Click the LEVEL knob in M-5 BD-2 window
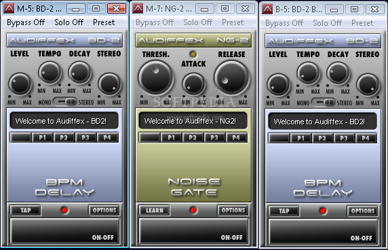The image size is (388, 250). coord(20,84)
